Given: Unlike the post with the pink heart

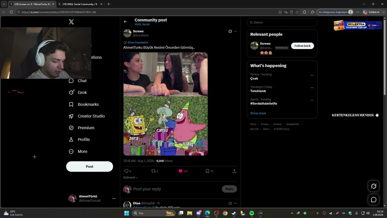Looking at the screenshot, I should (x=180, y=171).
